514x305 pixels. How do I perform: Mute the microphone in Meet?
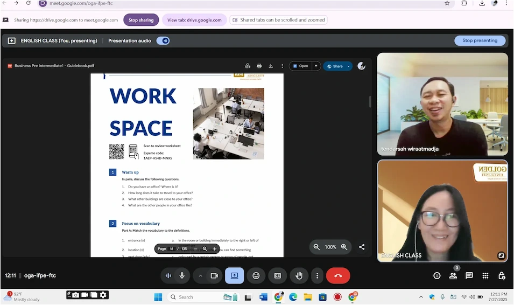182,275
